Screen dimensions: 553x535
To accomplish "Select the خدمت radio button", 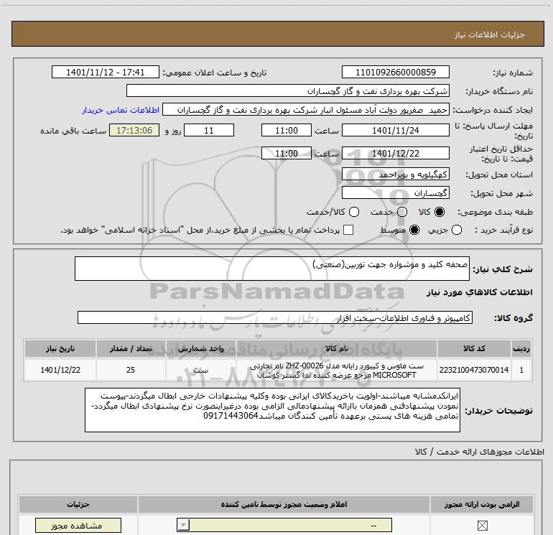I will pyautogui.click(x=402, y=212).
